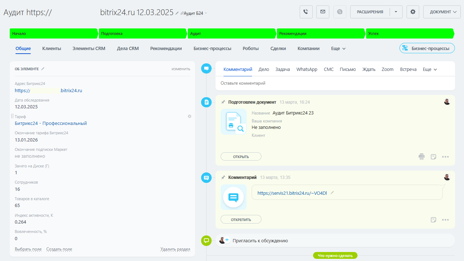Switch to the Роботы tab
This screenshot has height=261, width=464.
click(251, 48)
